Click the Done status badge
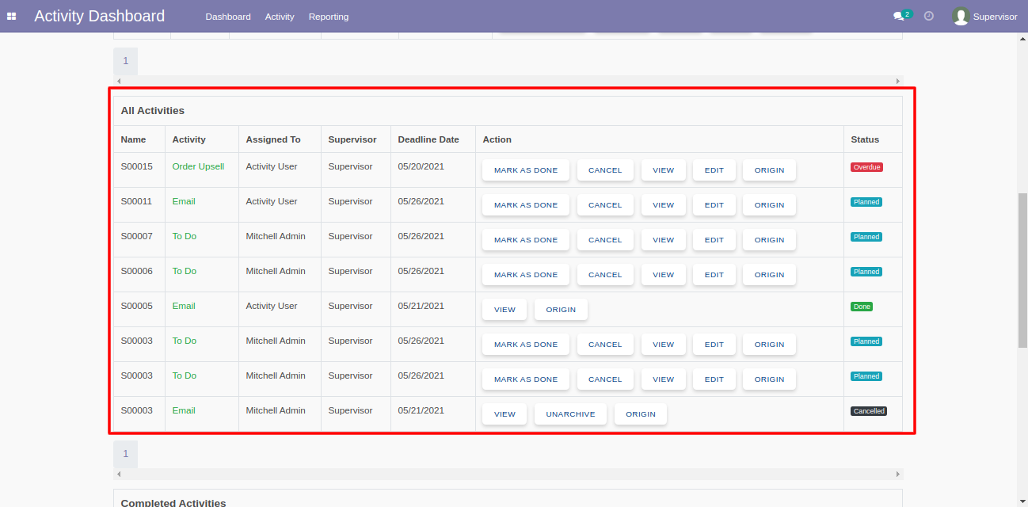Image resolution: width=1028 pixels, height=507 pixels. [862, 307]
